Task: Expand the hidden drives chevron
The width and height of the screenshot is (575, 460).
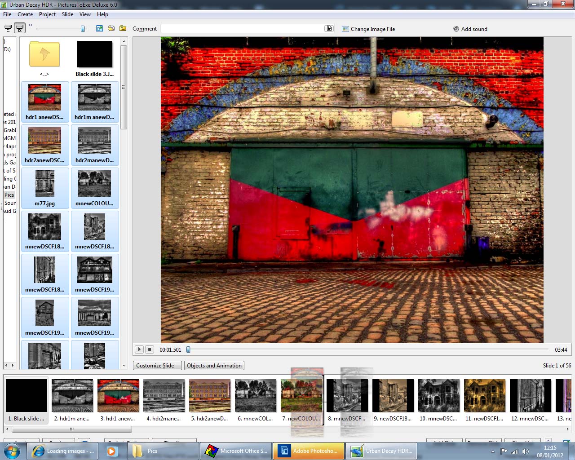Action: click(31, 25)
